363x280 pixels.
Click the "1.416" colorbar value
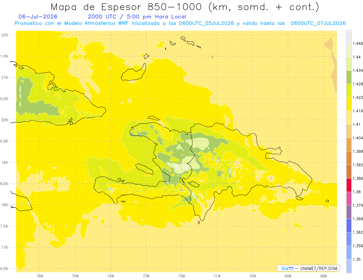pyautogui.click(x=358, y=111)
